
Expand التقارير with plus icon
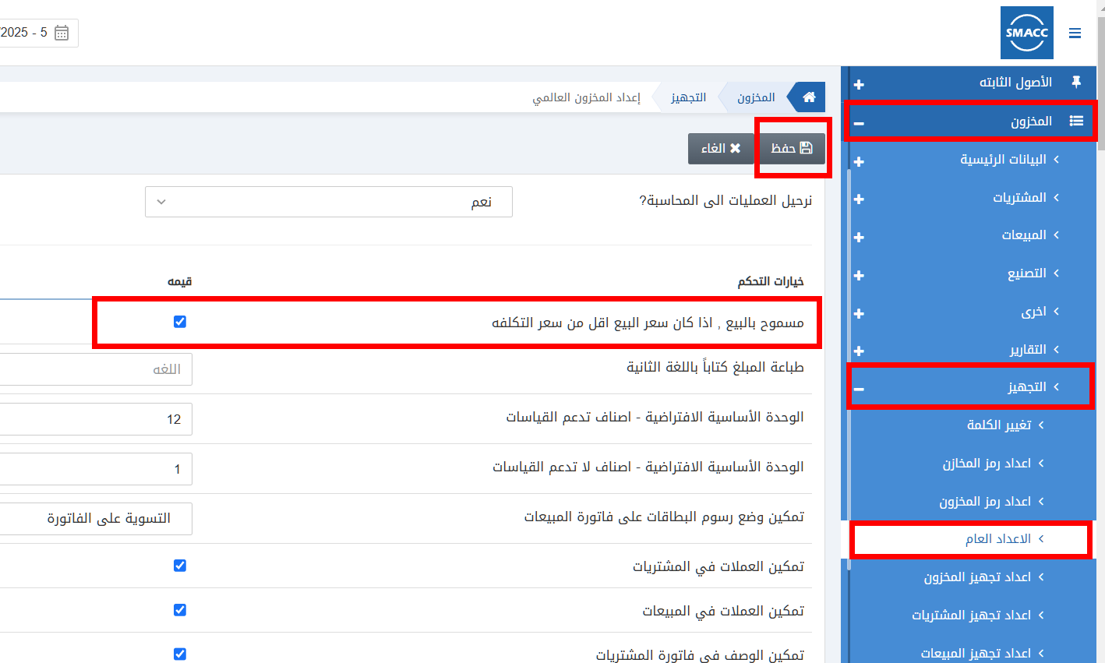click(859, 351)
